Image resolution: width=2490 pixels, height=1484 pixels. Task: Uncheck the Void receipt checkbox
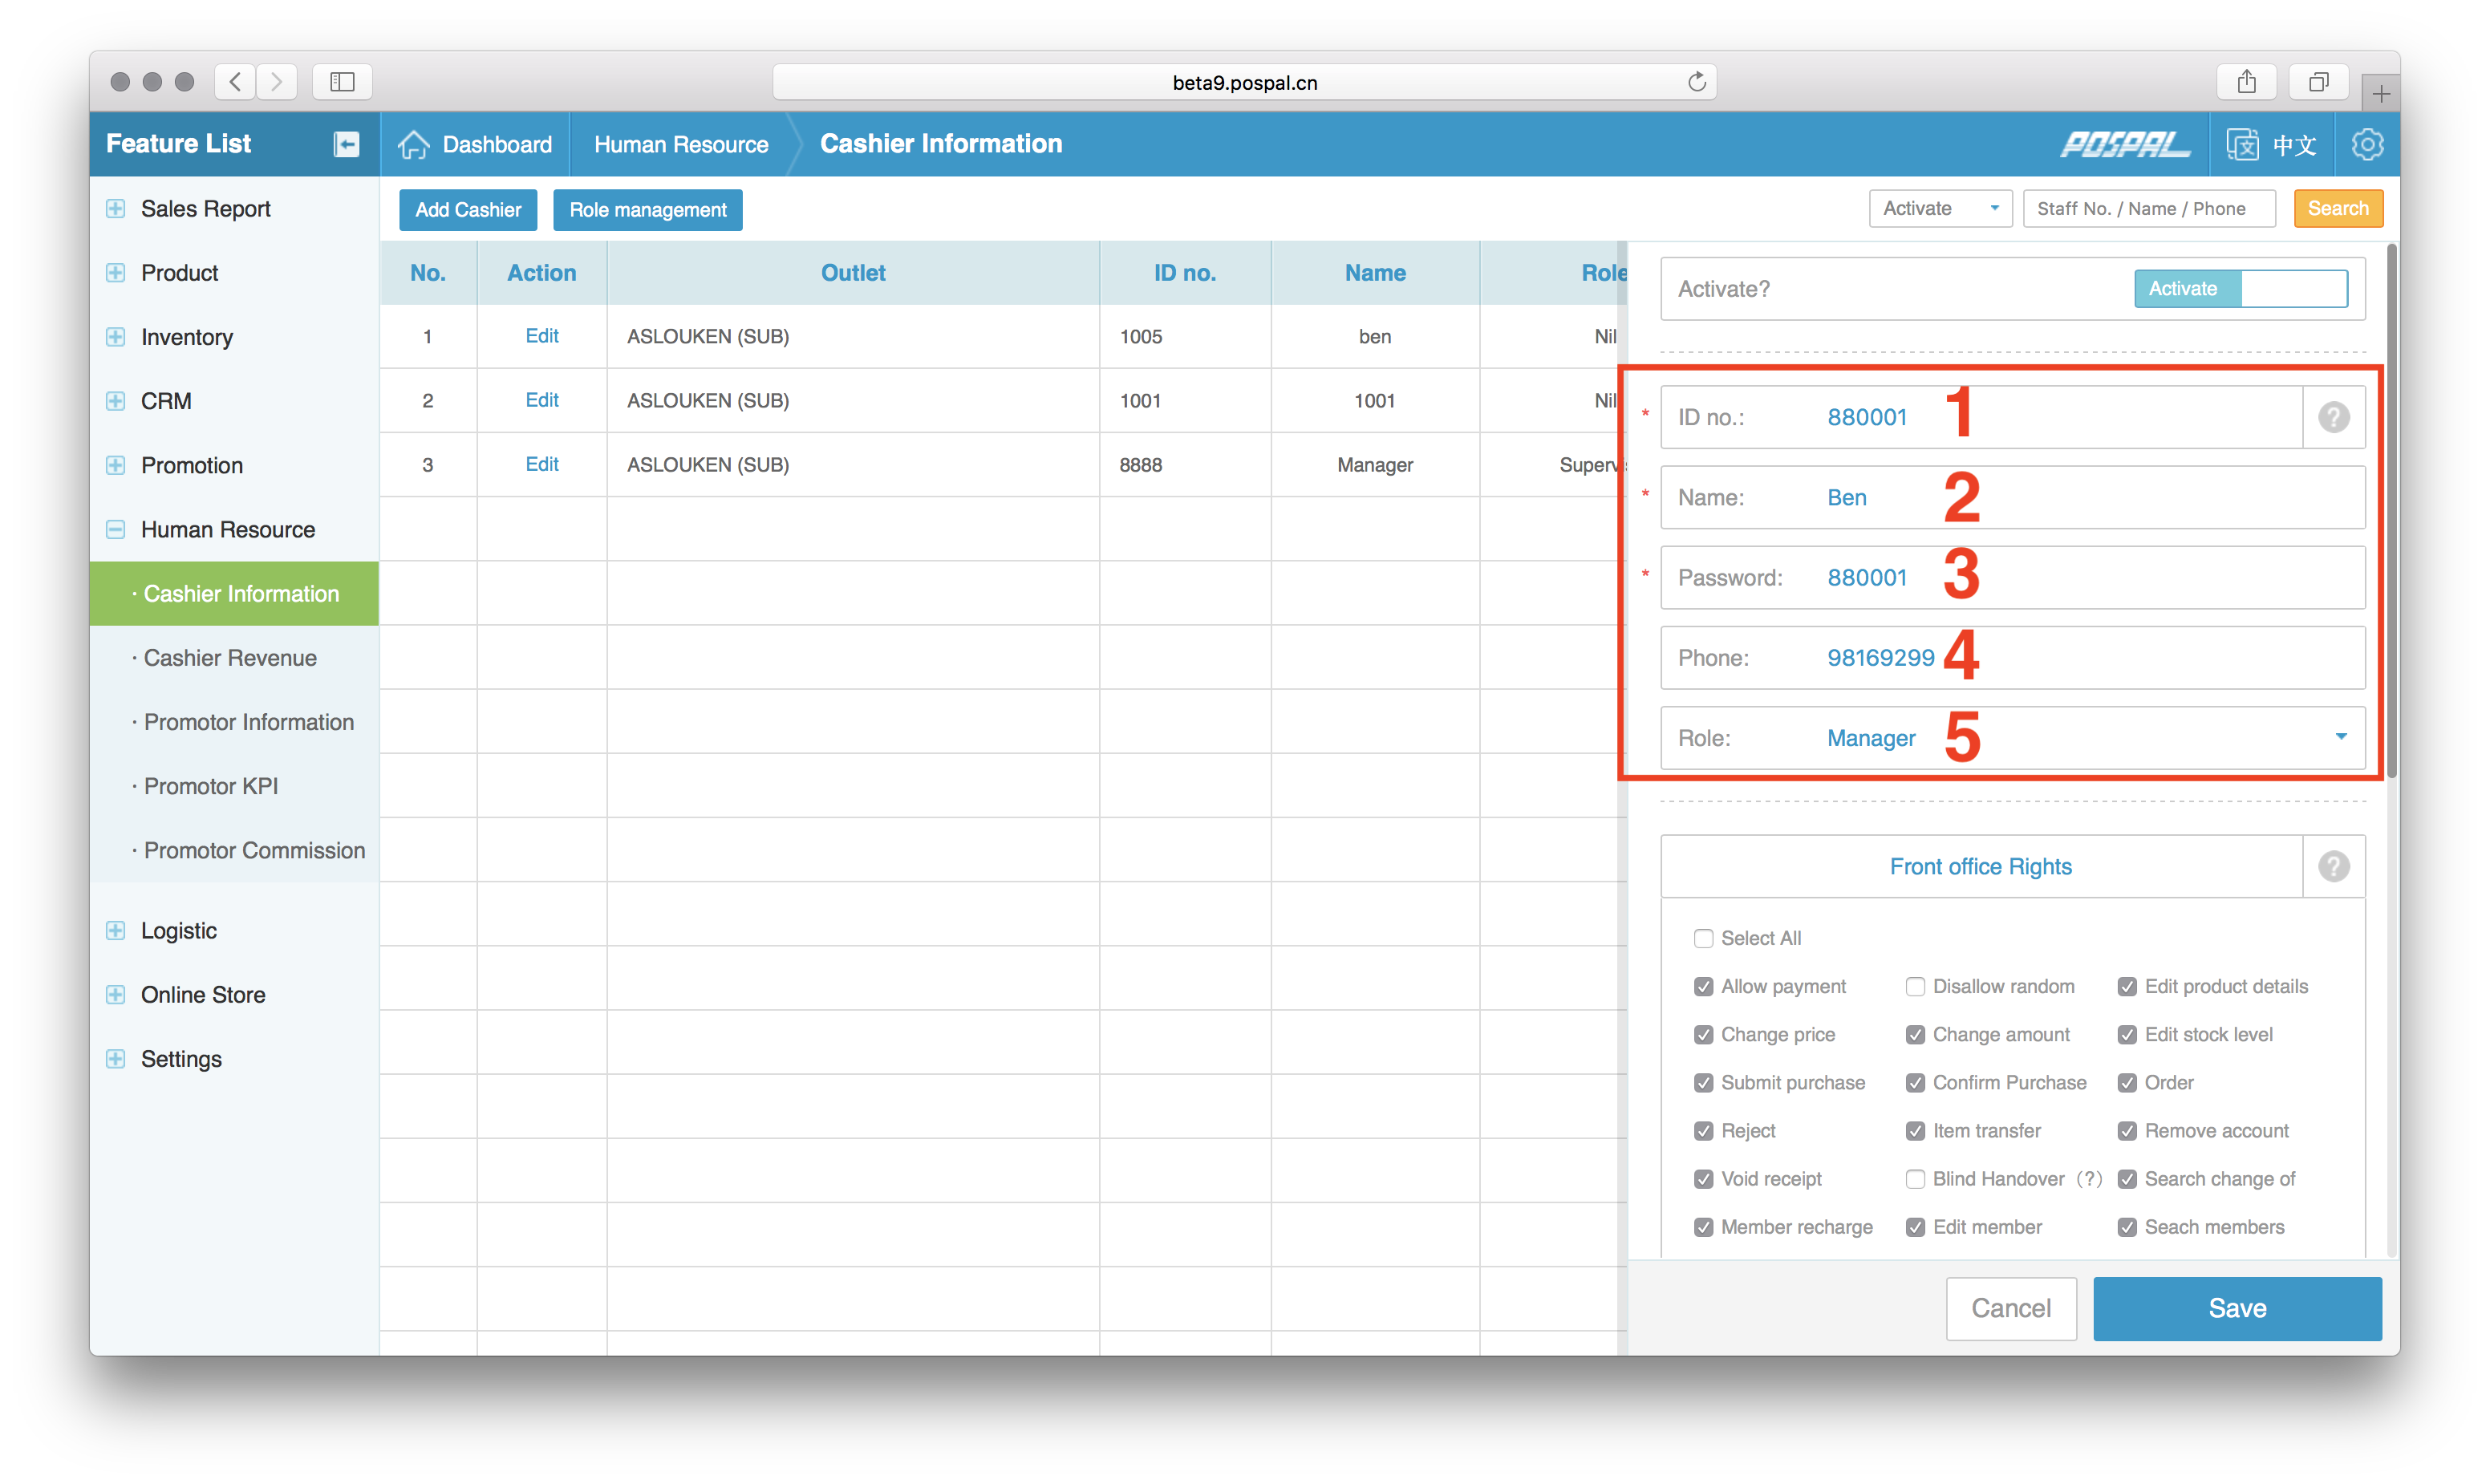coord(1703,1179)
